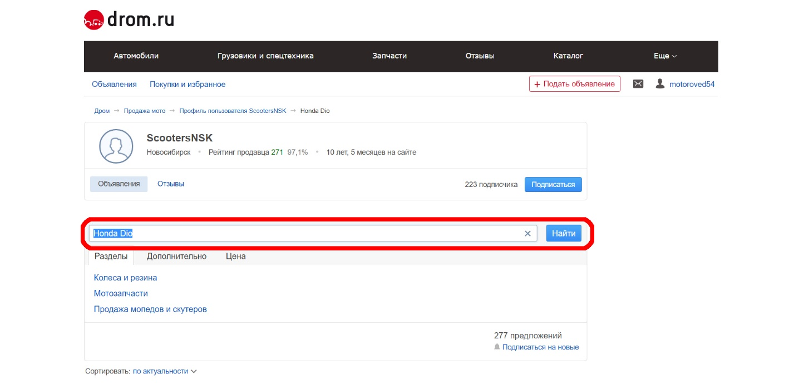Click Подать объявление button

point(575,84)
